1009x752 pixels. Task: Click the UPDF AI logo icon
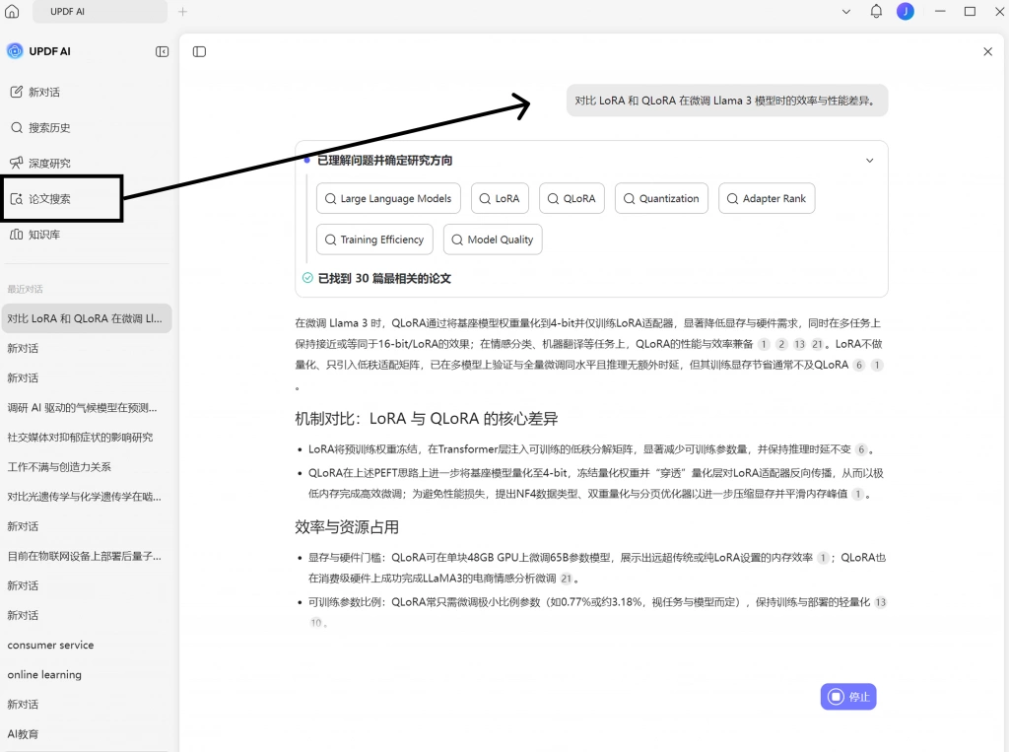pos(15,51)
